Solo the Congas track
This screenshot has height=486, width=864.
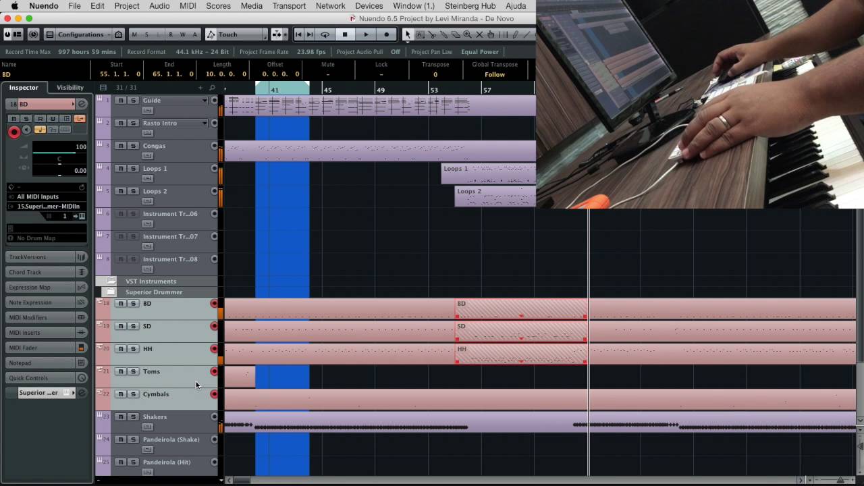pyautogui.click(x=133, y=146)
